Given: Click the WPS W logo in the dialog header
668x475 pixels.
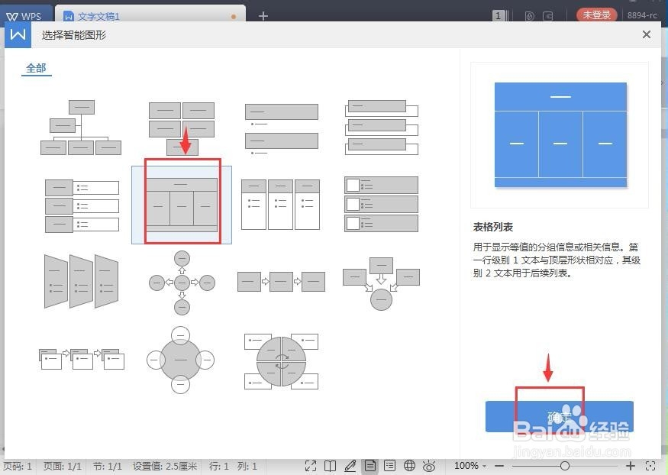Looking at the screenshot, I should point(18,34).
